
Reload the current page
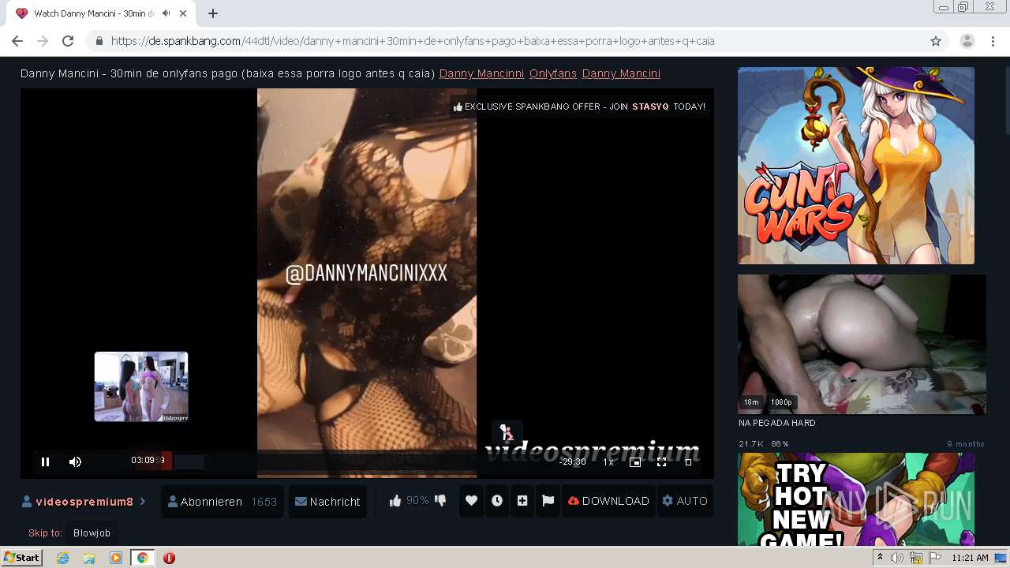tap(68, 41)
